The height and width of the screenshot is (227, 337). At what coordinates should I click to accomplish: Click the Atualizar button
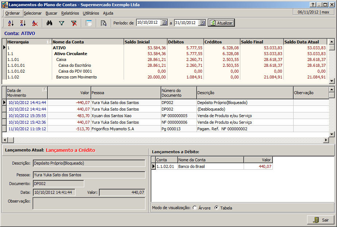point(221,22)
